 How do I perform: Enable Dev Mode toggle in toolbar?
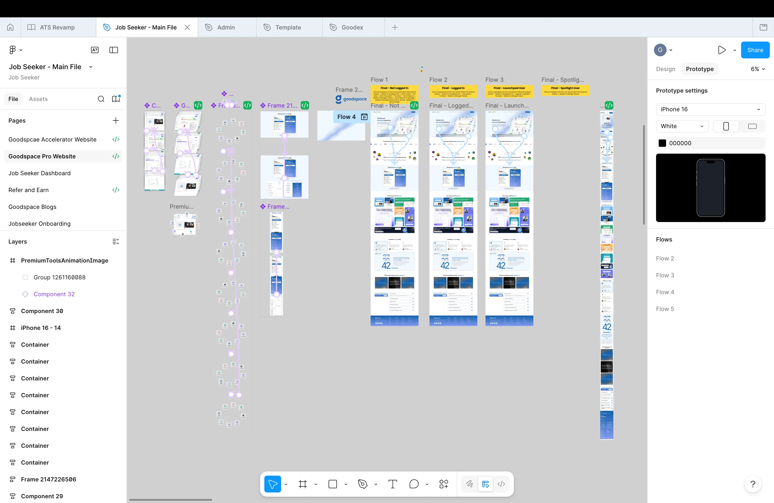click(501, 484)
